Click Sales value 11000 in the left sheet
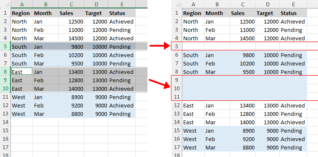 [71, 30]
